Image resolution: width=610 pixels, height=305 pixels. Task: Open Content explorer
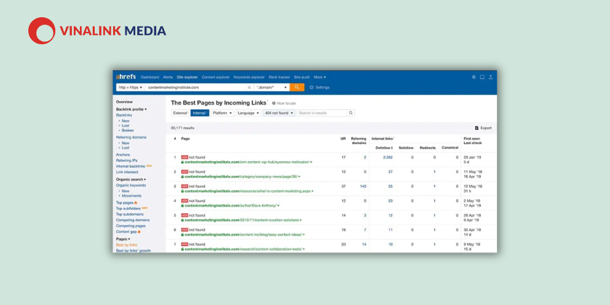tap(215, 77)
